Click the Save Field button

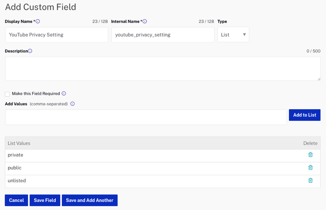pyautogui.click(x=45, y=200)
